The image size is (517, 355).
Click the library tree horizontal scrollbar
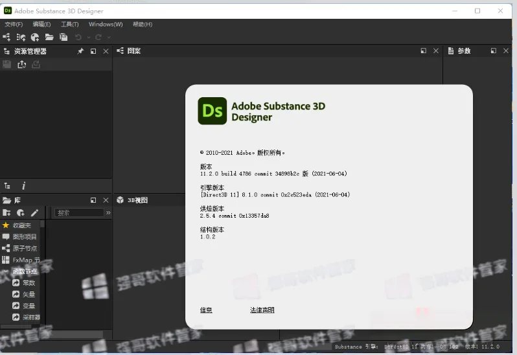coord(16,326)
